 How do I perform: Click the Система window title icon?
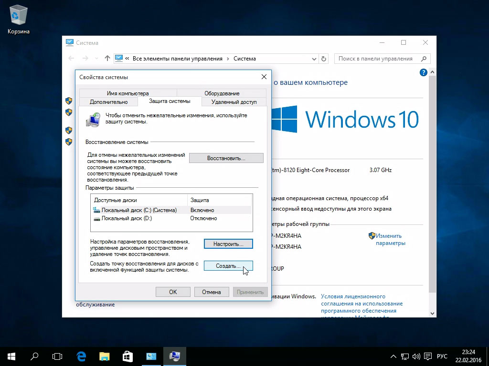70,42
